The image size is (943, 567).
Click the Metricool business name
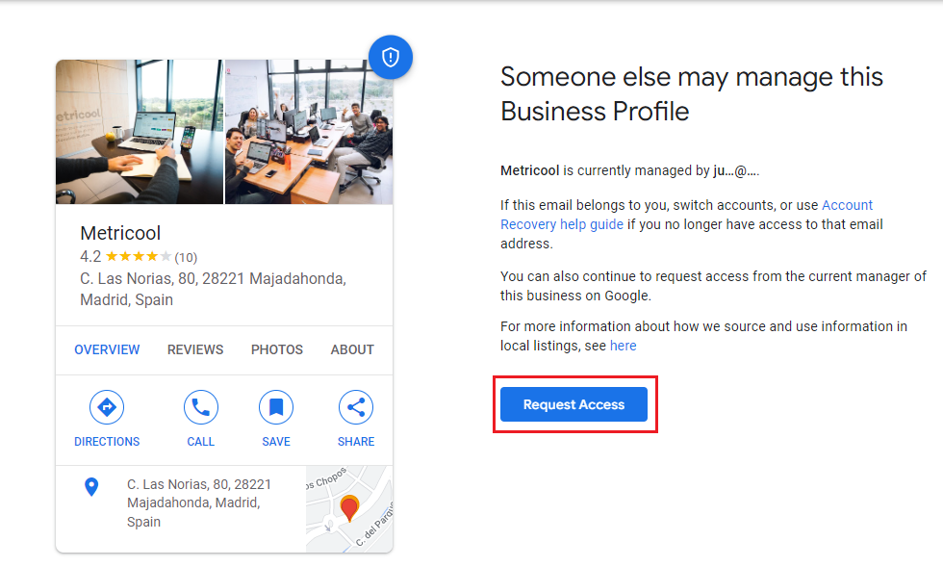point(120,233)
